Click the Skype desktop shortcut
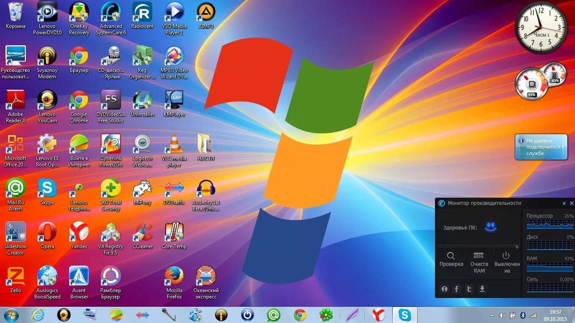 (47, 192)
